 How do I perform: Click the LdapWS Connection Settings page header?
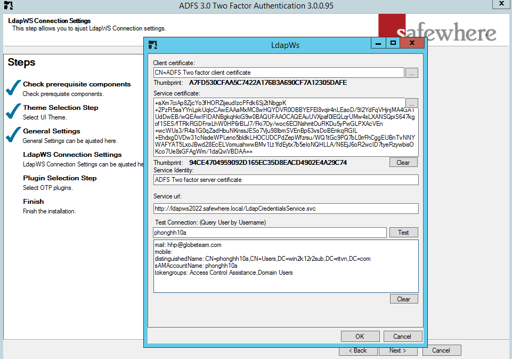[x=50, y=21]
